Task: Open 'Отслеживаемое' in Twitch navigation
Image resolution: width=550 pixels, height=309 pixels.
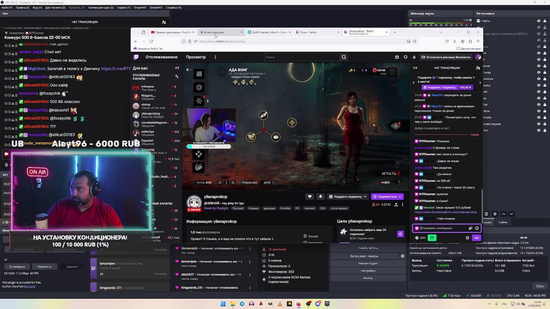Action: 162,57
